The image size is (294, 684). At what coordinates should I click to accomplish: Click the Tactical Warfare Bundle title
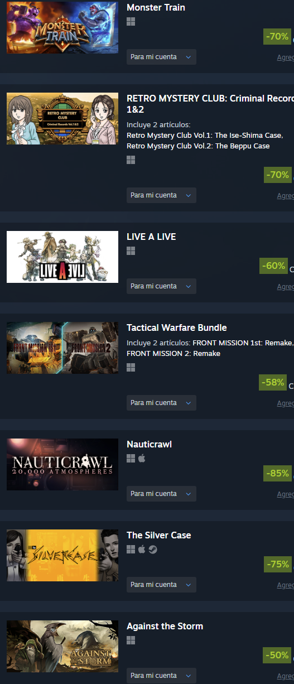177,327
